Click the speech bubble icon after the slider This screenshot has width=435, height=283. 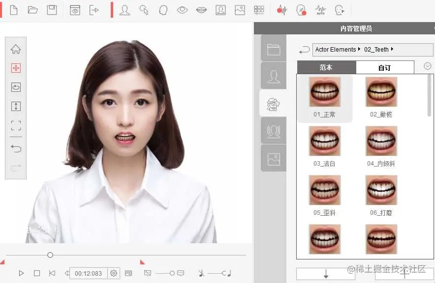point(181,273)
